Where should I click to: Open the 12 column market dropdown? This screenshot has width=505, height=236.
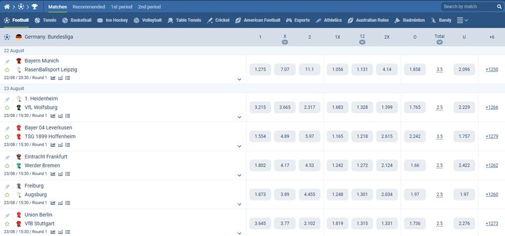[362, 42]
